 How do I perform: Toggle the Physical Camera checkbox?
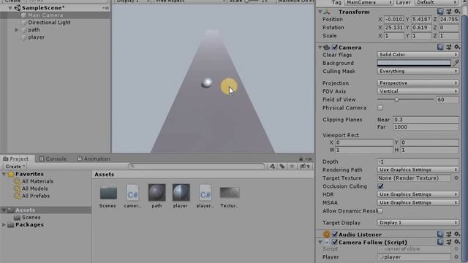point(380,107)
